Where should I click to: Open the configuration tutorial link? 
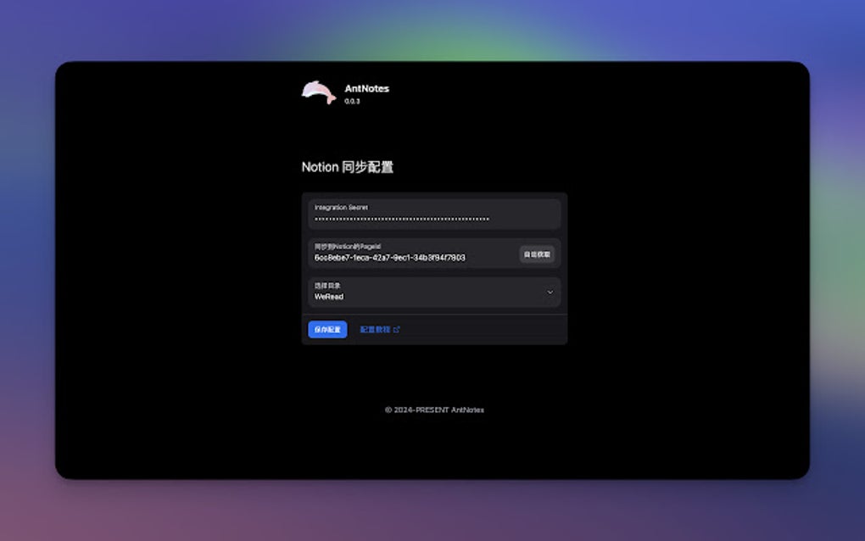click(x=380, y=329)
